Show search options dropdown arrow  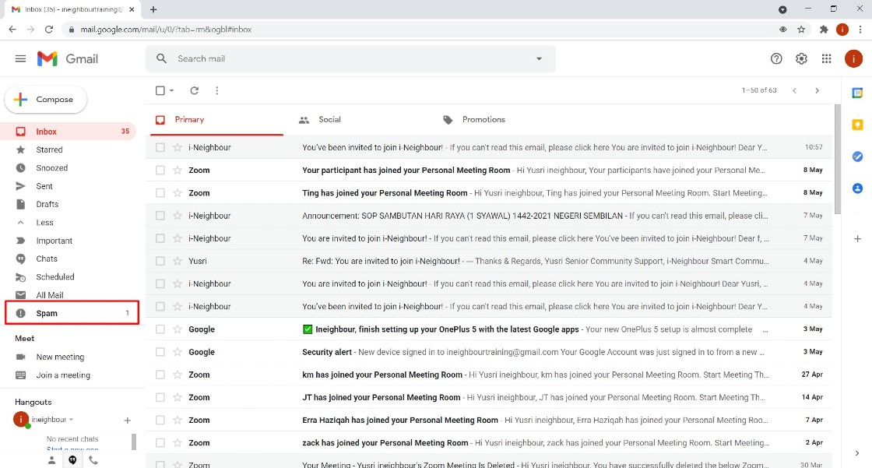click(539, 58)
